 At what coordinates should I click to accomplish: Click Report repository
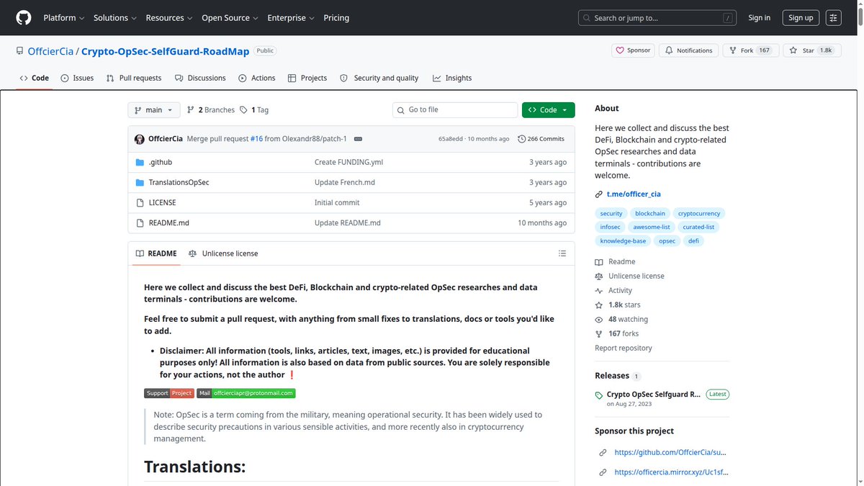(624, 348)
